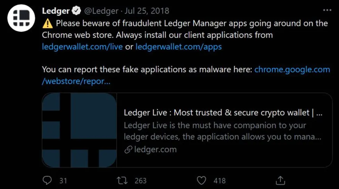Click the Ledger display name
The height and width of the screenshot is (189, 339).
point(56,11)
